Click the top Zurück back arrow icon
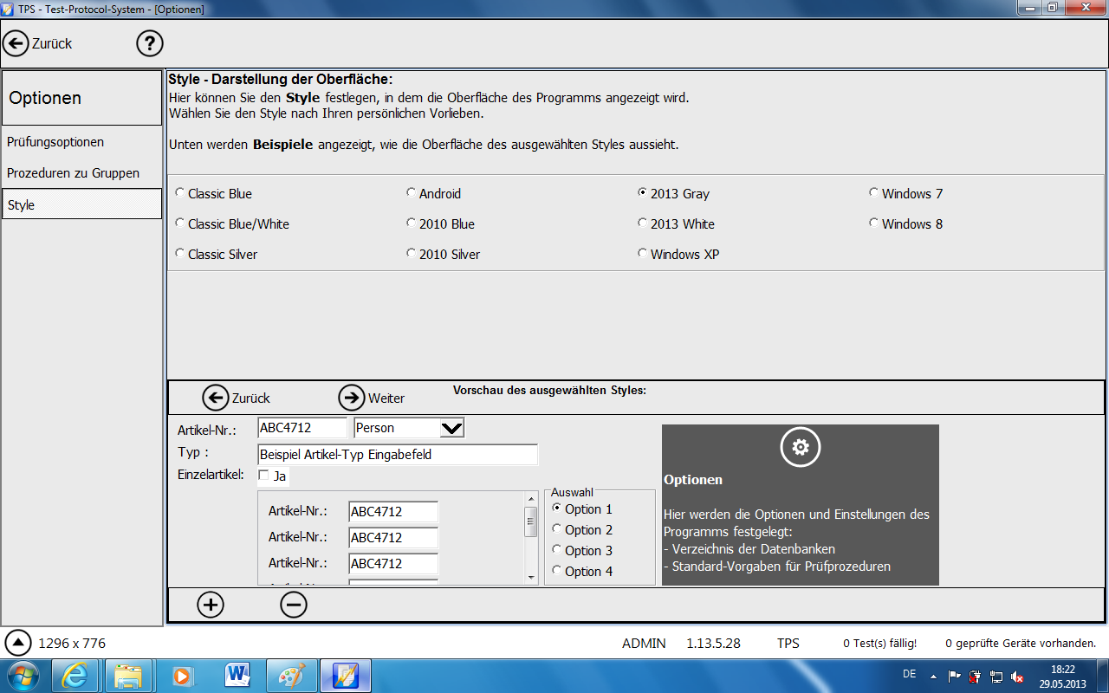This screenshot has height=693, width=1109. coord(16,42)
